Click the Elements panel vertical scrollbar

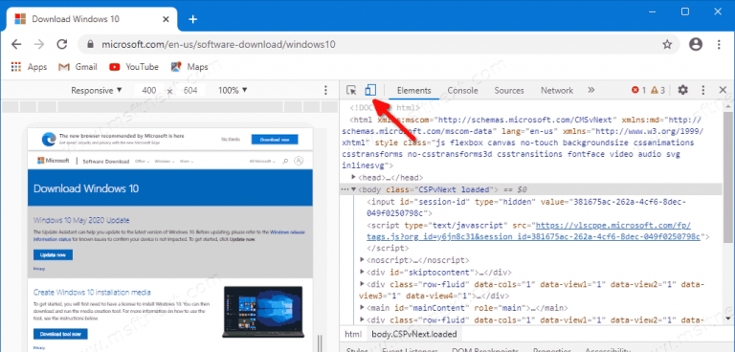tap(727, 177)
